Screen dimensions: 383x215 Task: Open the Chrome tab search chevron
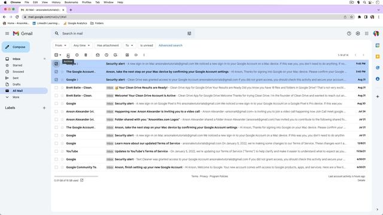379,10
